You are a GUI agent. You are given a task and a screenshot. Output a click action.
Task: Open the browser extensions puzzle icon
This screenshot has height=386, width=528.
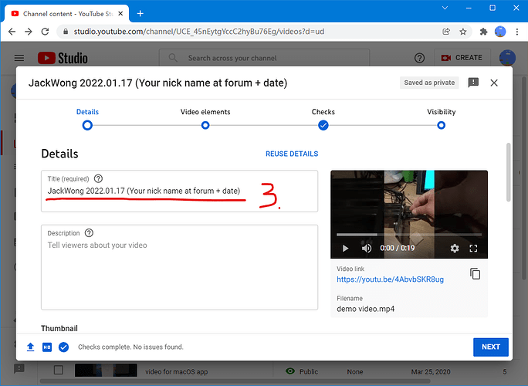click(x=483, y=32)
